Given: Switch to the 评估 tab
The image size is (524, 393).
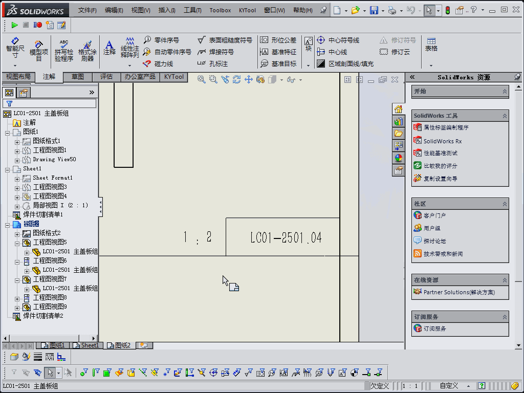Looking at the screenshot, I should (106, 77).
